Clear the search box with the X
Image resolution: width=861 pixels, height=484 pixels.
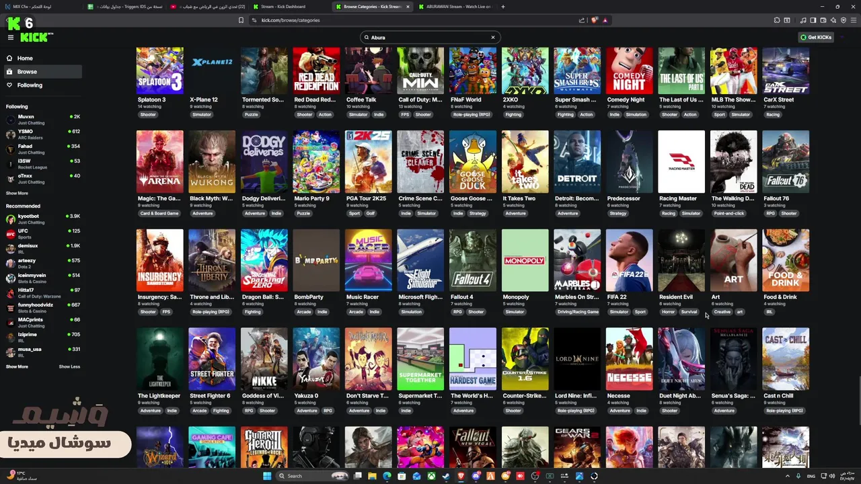[492, 38]
